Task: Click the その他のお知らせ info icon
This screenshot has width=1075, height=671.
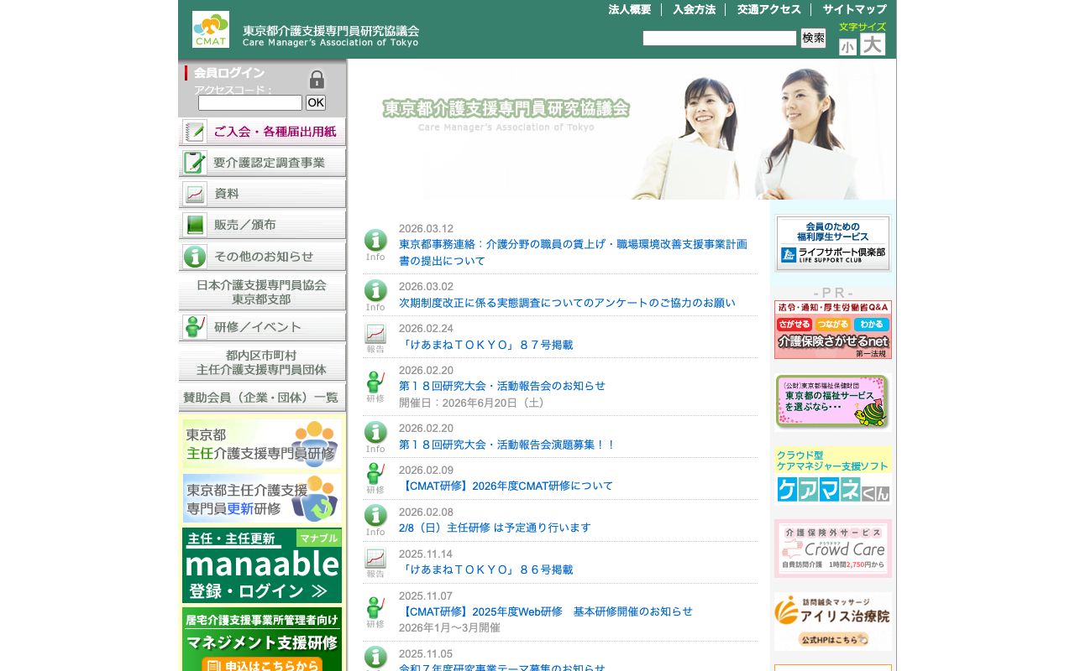Action: tap(193, 255)
